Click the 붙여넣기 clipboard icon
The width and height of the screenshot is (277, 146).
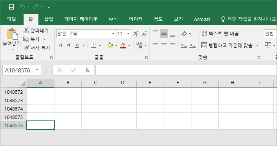pyautogui.click(x=12, y=34)
